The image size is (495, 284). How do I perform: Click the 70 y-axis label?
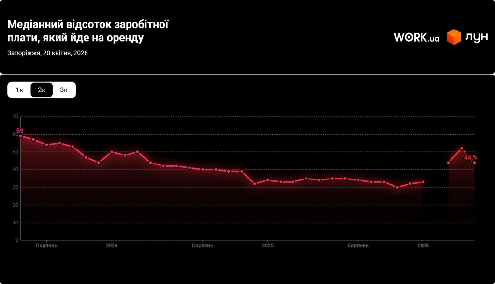15,117
